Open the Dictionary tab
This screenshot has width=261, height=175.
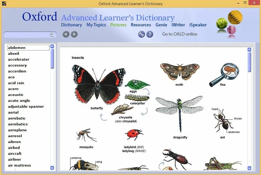tap(71, 25)
